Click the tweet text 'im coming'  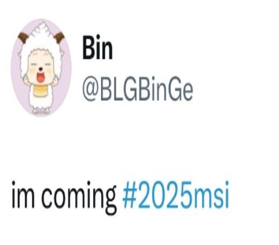64,198
